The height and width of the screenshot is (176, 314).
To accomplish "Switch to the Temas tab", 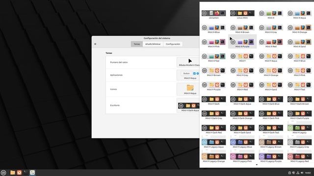I will coord(137,44).
